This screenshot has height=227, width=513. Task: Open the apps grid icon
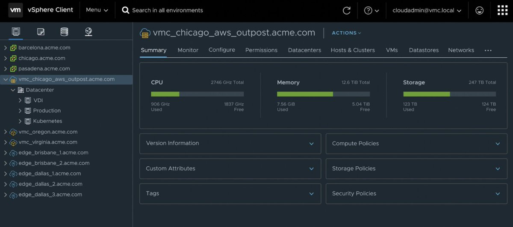pos(502,10)
